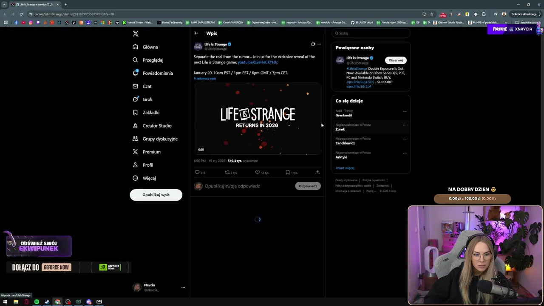Viewport: 544px width, 306px height.
Task: Open the sqex.link/BuyLISDE link
Action: pyautogui.click(x=360, y=82)
